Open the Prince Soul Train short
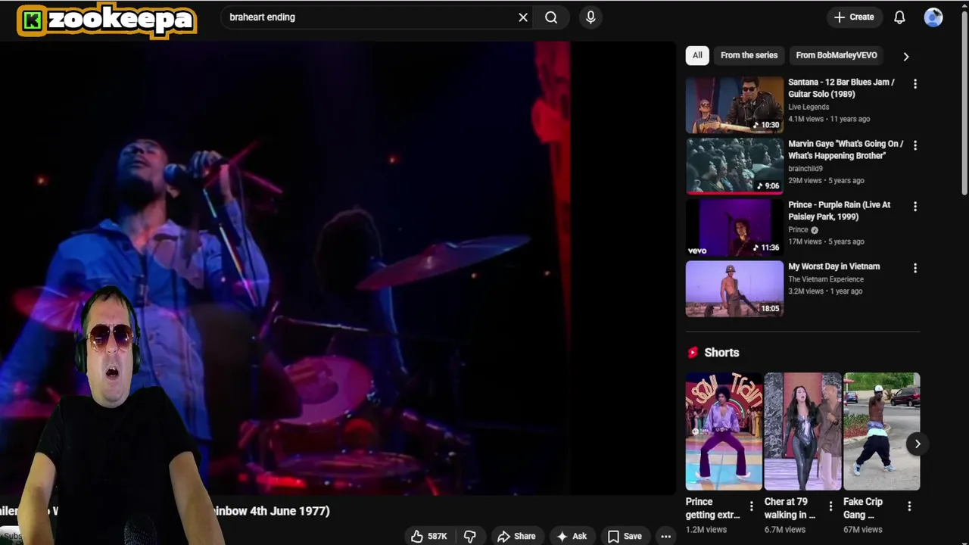 pos(724,431)
